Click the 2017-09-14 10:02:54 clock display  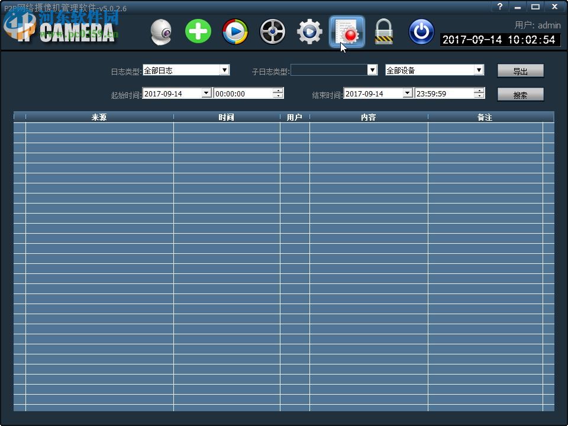point(499,40)
